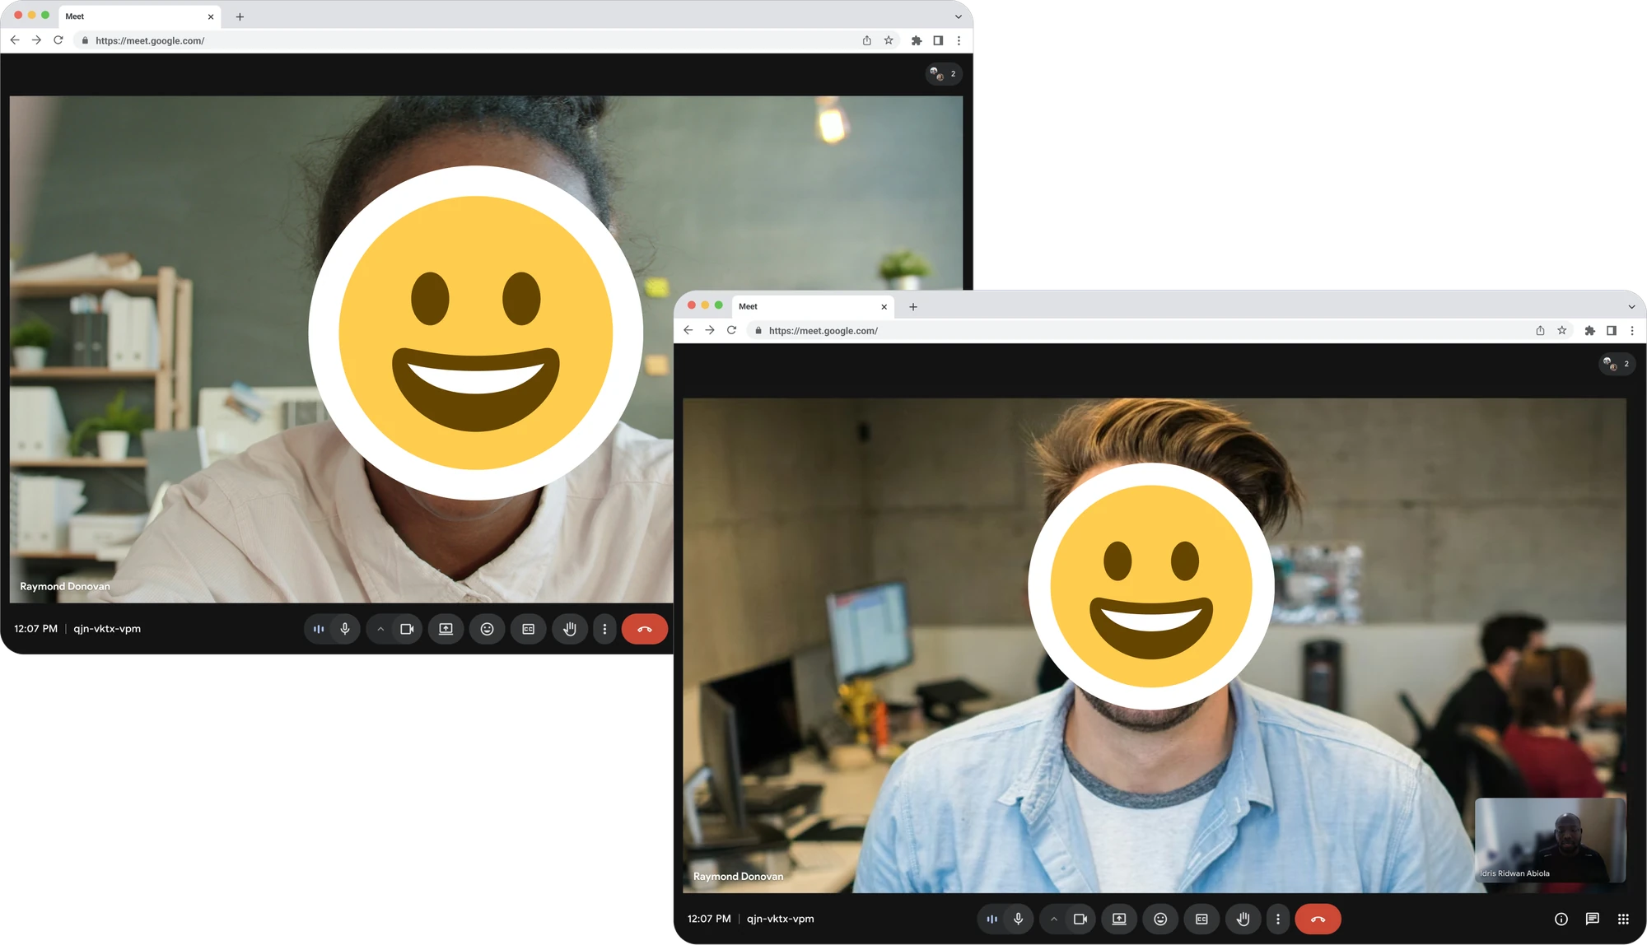
Task: Open side panel icon in back browser
Action: (x=938, y=40)
